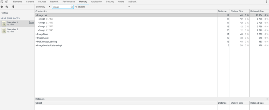
Task: Open the Sources tab
Action: pyautogui.click(x=42, y=2)
